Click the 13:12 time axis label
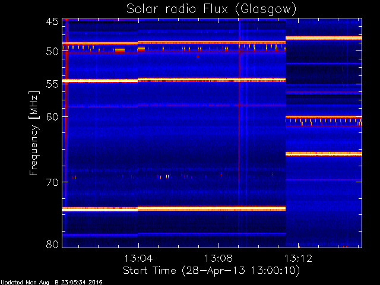The width and height of the screenshot is (380, 285). click(298, 258)
